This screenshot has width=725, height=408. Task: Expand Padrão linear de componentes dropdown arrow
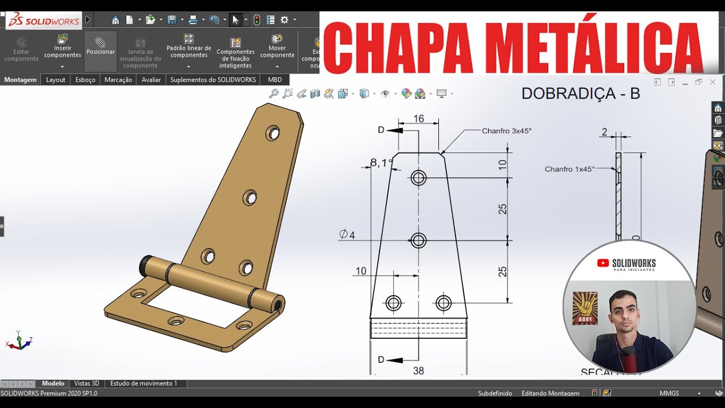pos(189,67)
